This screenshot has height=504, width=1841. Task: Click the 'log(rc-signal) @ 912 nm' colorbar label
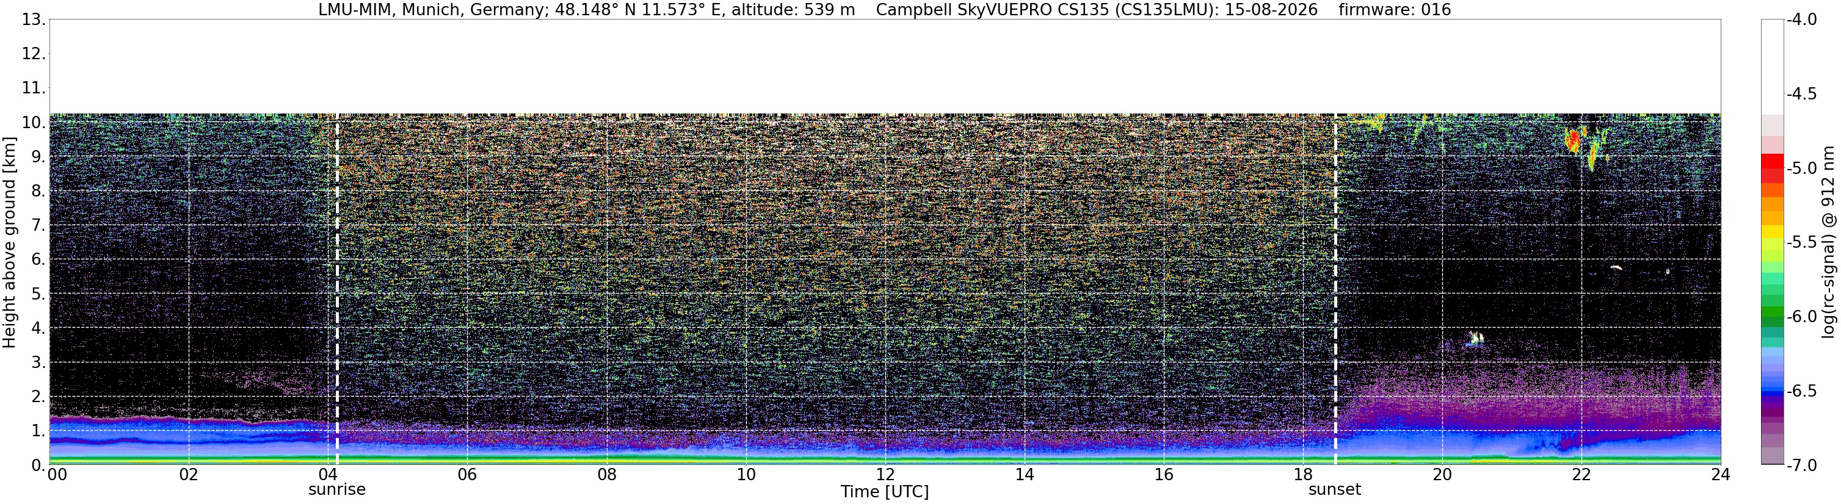tap(1828, 242)
